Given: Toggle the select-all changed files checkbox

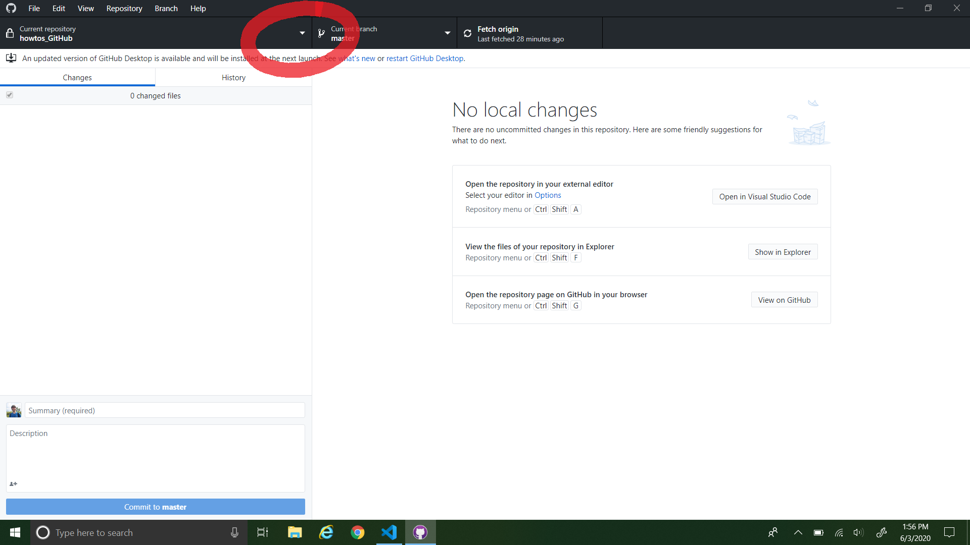Looking at the screenshot, I should pos(10,95).
